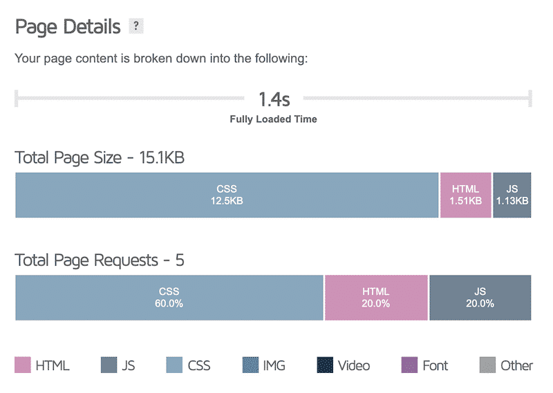Click the CSS legend color swatch
Viewport: 553px width, 393px height.
[176, 365]
